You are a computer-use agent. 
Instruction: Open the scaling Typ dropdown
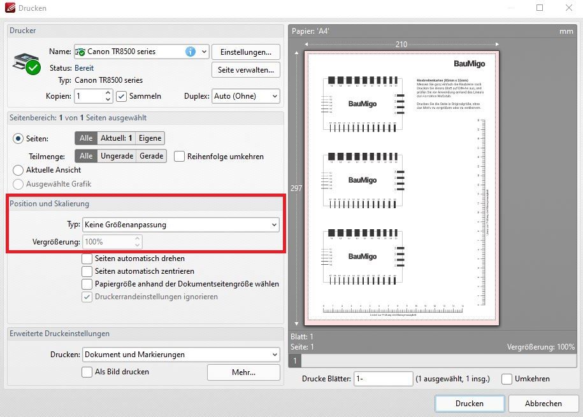(x=181, y=225)
